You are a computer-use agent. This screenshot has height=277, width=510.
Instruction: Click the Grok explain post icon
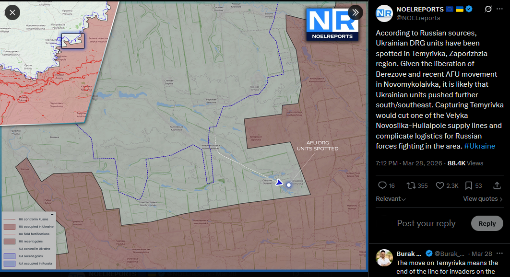tap(488, 9)
